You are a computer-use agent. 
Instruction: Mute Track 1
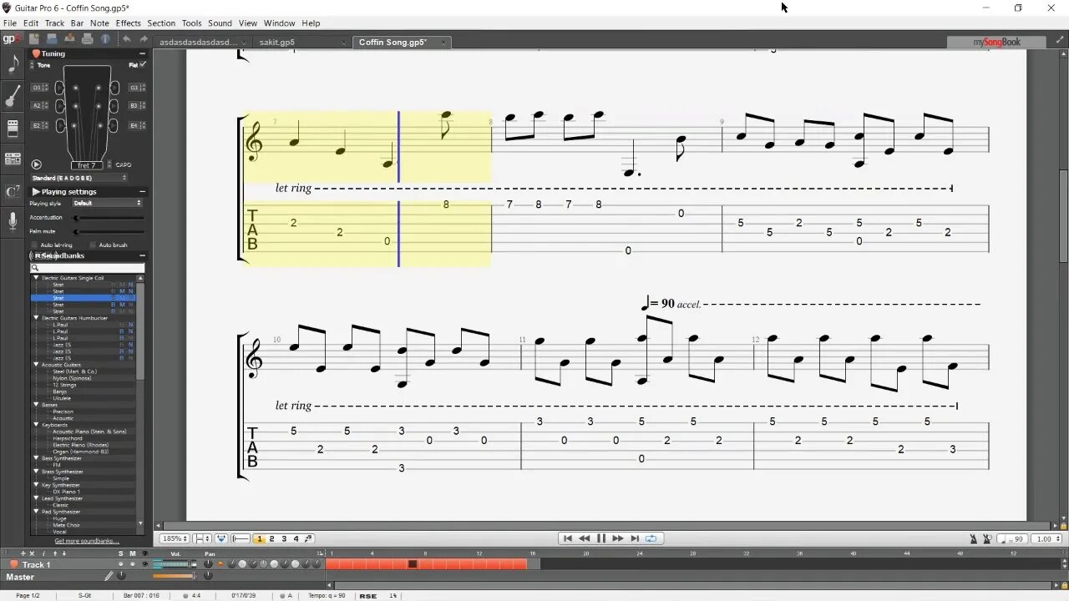coord(132,564)
